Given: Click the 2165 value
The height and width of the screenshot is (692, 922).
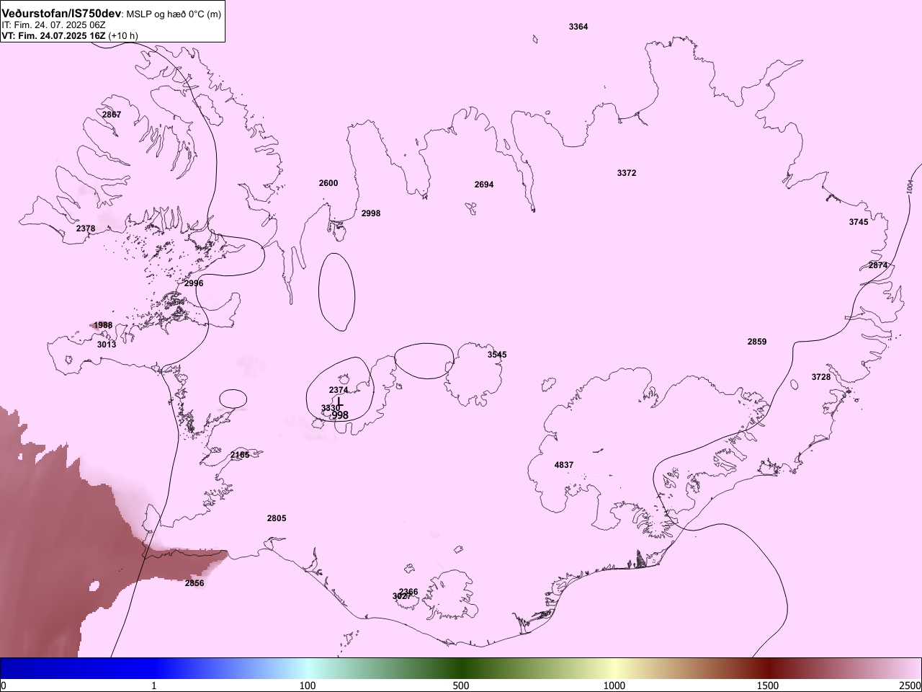Looking at the screenshot, I should click(240, 455).
